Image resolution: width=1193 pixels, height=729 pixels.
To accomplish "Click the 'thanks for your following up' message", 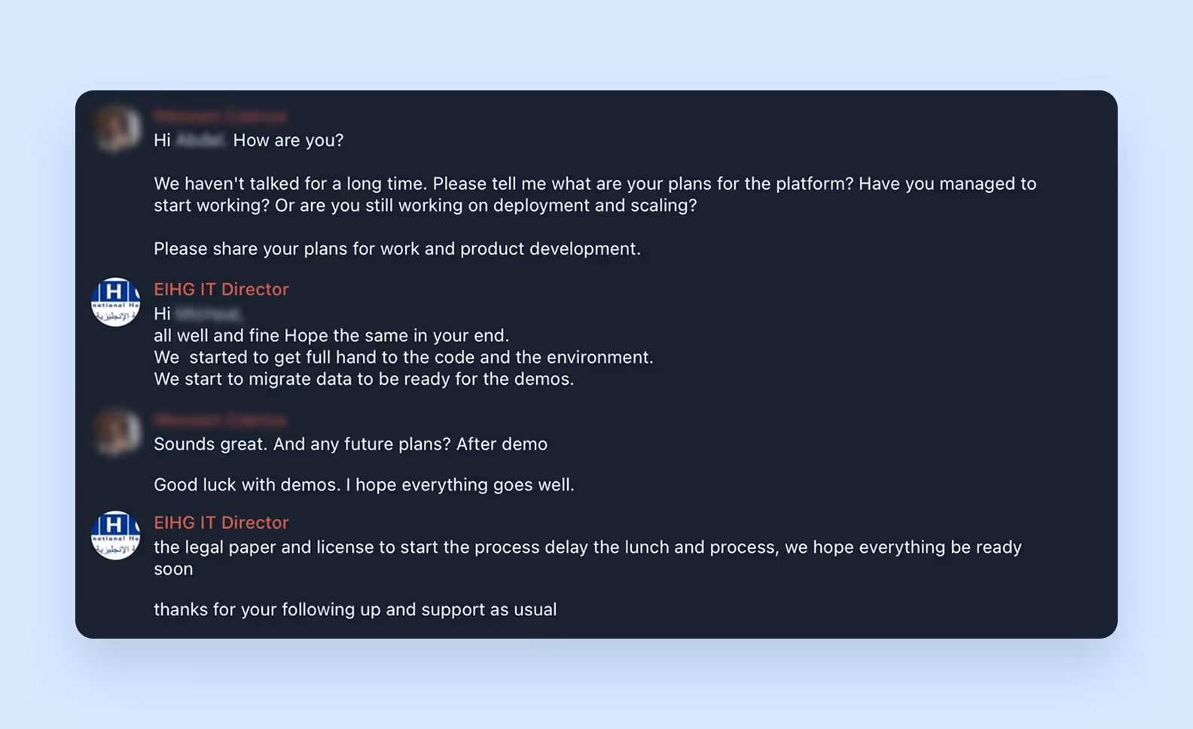I will (x=355, y=609).
